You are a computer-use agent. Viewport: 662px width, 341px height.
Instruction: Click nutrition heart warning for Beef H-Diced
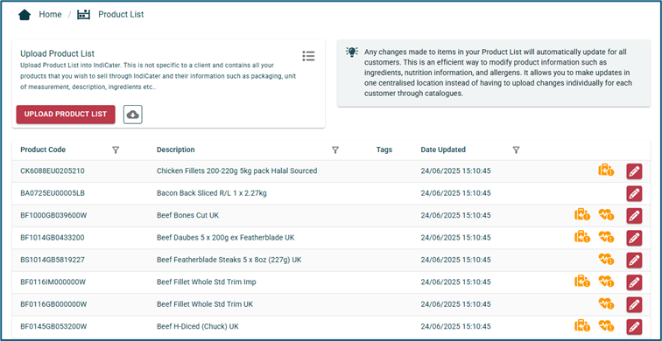(x=606, y=326)
